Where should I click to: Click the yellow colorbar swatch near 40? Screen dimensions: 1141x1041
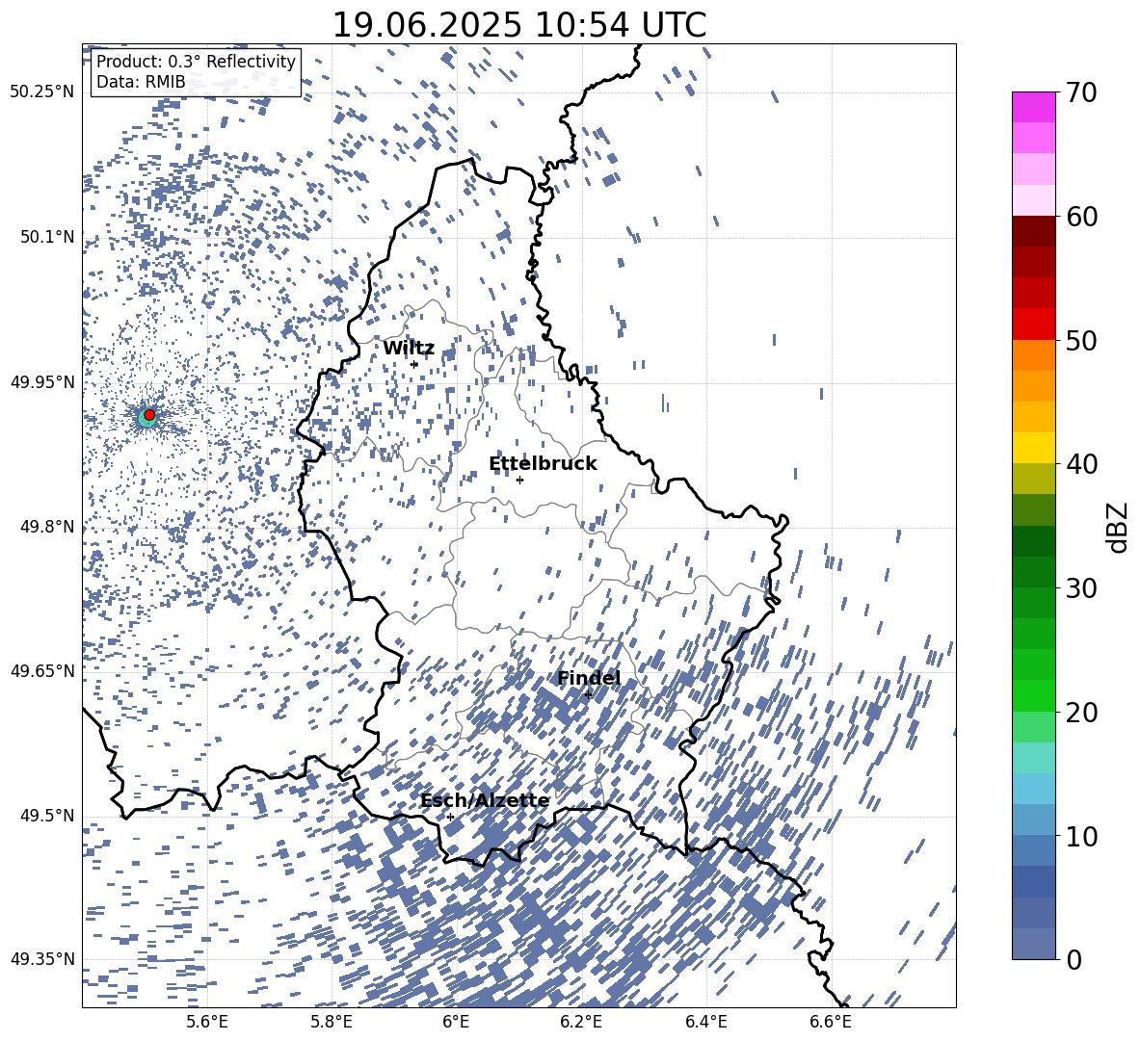pos(1033,448)
